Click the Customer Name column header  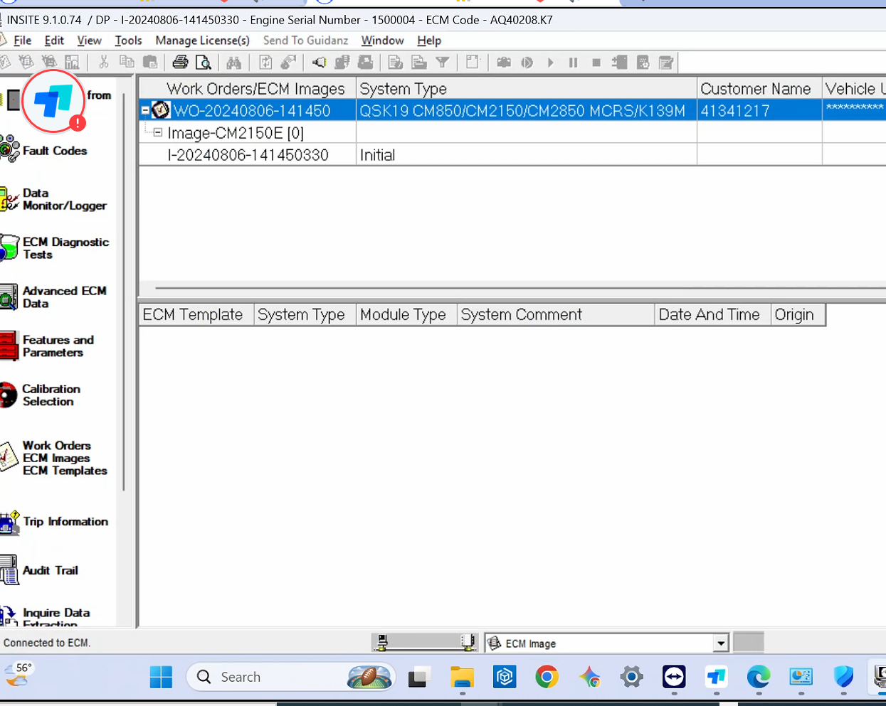(759, 88)
